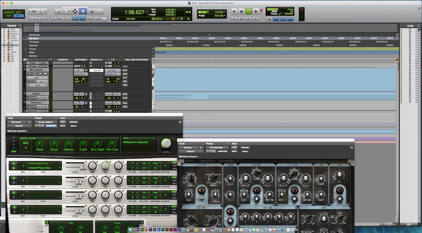Click the Fast Forward transport button
Viewport: 422px width, 233px height.
249,19
